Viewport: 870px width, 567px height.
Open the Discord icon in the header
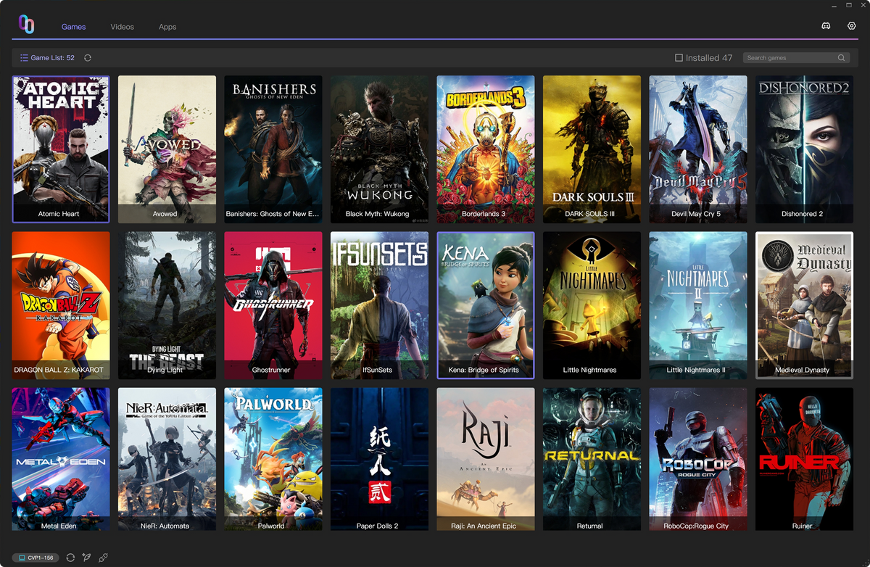pos(826,26)
